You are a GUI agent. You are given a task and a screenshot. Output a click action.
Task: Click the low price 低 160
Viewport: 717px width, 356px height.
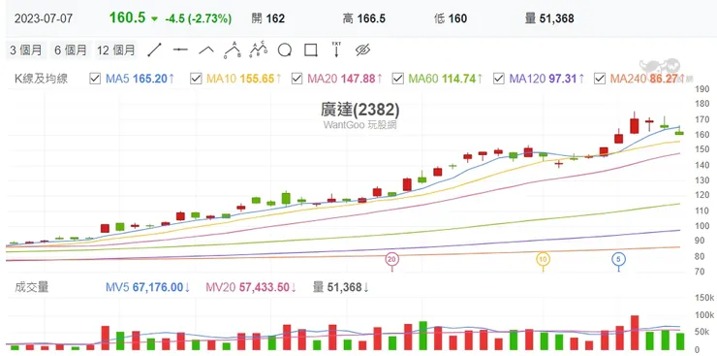click(x=451, y=18)
